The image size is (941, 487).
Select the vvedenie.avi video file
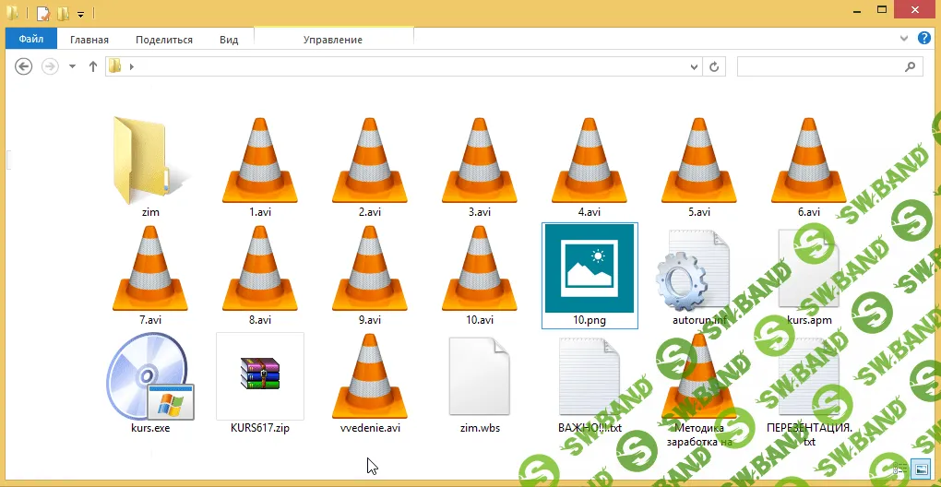369,378
